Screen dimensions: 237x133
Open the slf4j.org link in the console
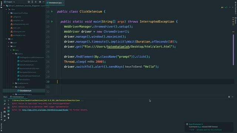coord(45,110)
